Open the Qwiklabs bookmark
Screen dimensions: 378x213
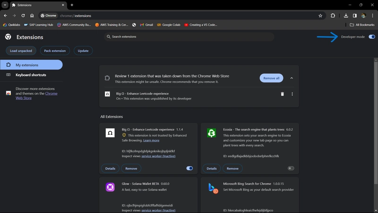coord(11,25)
